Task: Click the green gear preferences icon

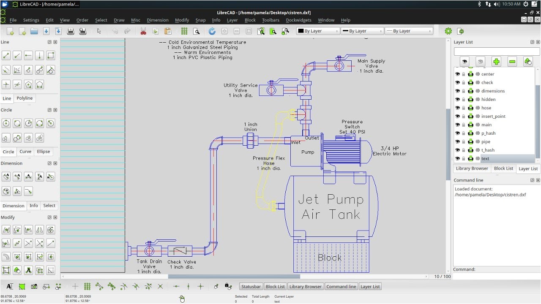Action: click(x=448, y=31)
